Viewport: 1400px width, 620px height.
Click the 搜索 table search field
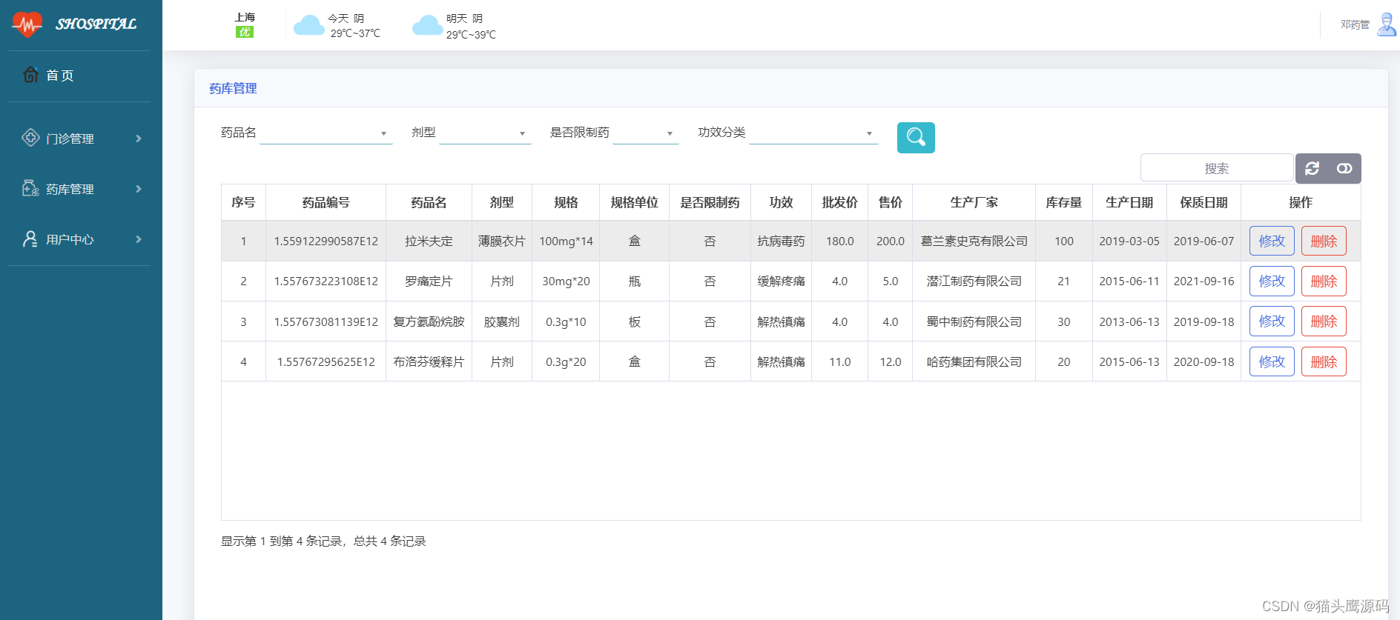1217,168
